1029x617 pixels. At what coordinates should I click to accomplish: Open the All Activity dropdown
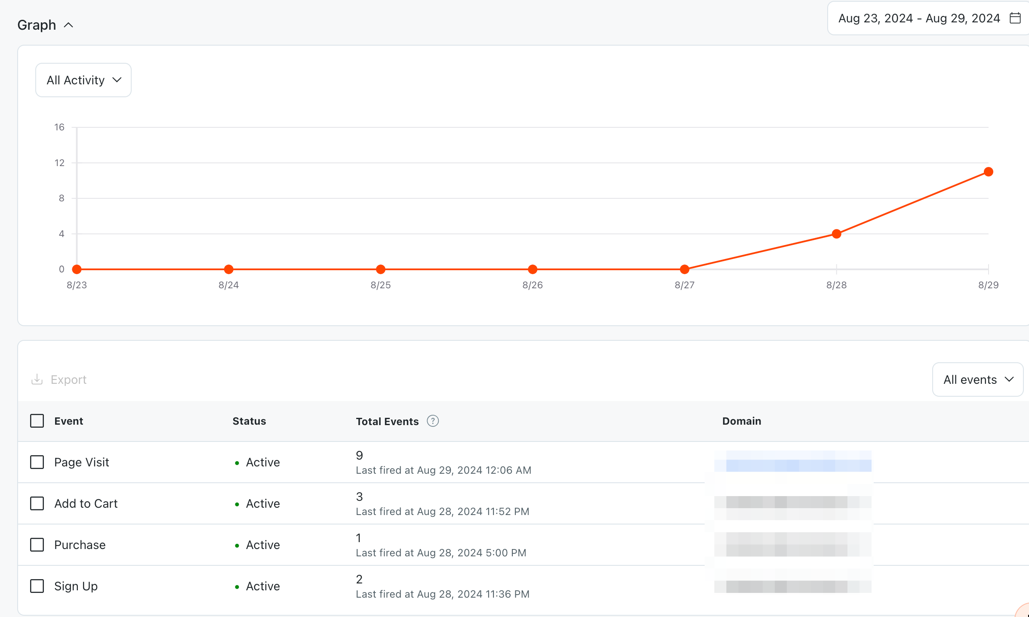tap(83, 80)
